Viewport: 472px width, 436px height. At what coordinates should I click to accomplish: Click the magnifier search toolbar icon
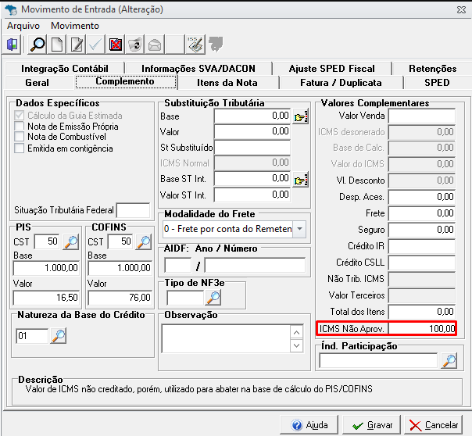[x=38, y=45]
